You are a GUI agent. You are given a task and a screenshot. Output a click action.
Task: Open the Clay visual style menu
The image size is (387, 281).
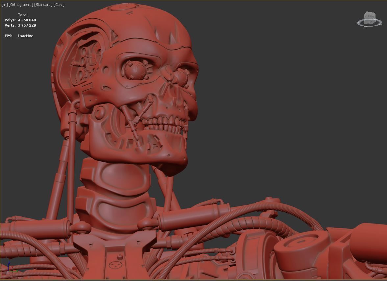59,5
